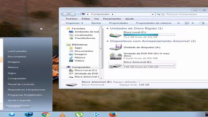208x117 pixels.
Task: Click the refresh button beside address bar
Action: click(159, 14)
